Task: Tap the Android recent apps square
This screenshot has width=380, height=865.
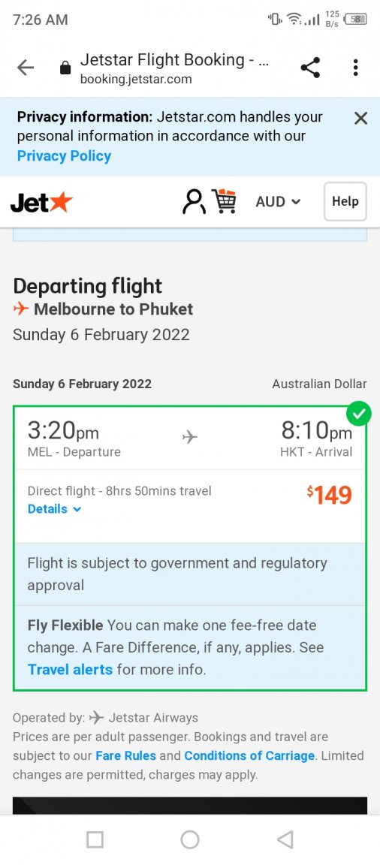Action: click(x=95, y=839)
